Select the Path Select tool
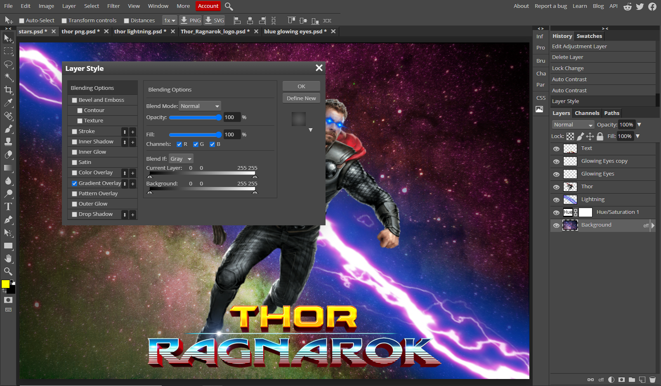This screenshot has width=661, height=386. pyautogui.click(x=8, y=232)
